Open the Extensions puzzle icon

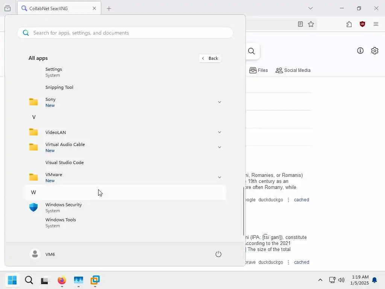tap(349, 24)
